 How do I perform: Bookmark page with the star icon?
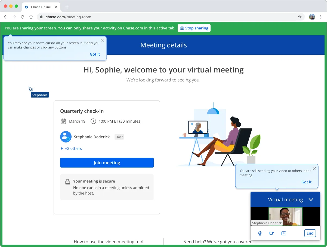(x=300, y=17)
